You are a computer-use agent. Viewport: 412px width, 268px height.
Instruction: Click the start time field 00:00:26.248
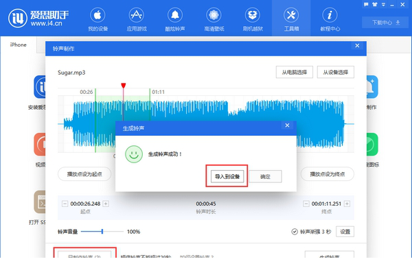click(85, 204)
